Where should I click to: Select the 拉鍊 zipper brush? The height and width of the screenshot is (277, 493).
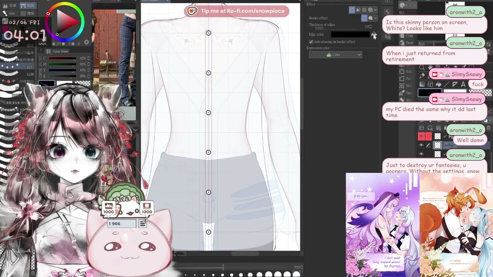(x=17, y=73)
